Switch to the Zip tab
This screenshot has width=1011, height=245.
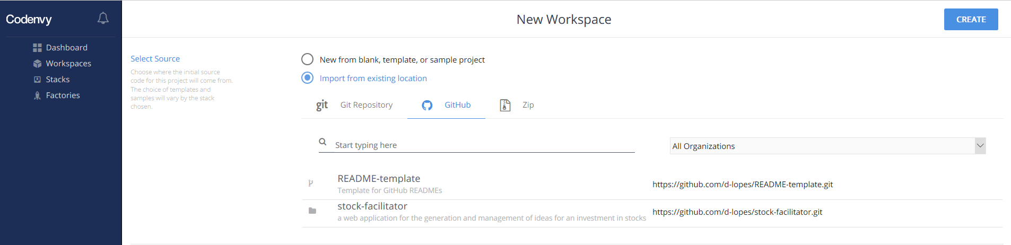tap(517, 105)
